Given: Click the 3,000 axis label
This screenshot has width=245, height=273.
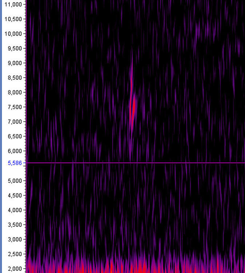Looking at the screenshot, I should point(15,240).
